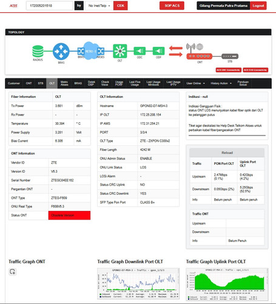Click the serial number ZTEGC84EE162

coord(62,180)
